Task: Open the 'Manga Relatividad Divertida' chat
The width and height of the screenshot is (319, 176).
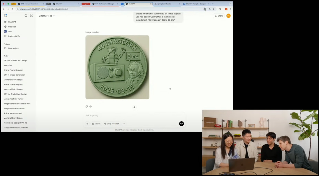Action: click(16, 127)
